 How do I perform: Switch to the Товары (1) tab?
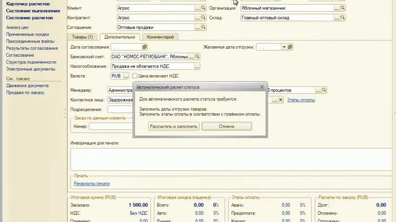(x=82, y=37)
